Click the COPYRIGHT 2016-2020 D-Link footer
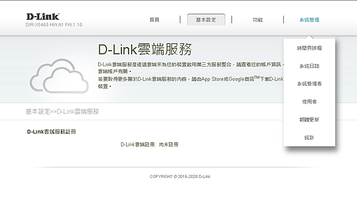The height and width of the screenshot is (222, 357). point(180,176)
